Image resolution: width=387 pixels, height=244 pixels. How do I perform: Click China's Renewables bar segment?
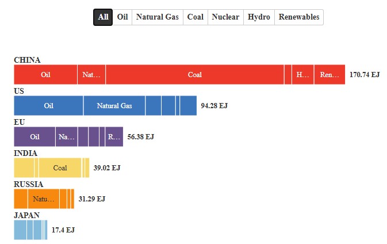329,75
